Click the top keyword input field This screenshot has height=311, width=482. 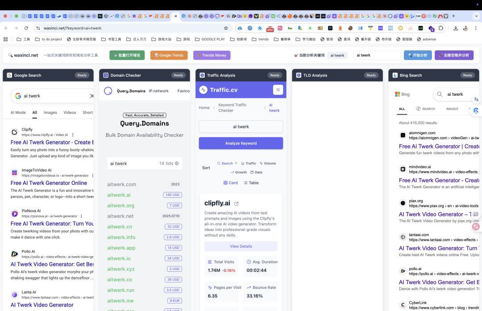pyautogui.click(x=377, y=55)
